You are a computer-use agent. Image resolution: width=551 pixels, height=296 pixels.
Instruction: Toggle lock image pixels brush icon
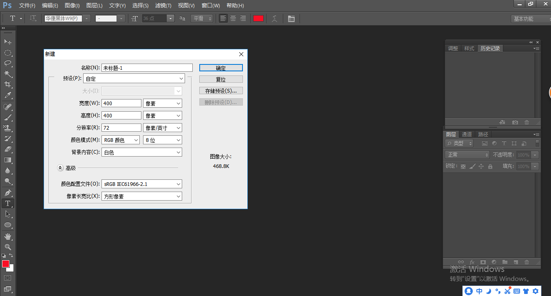coord(472,166)
